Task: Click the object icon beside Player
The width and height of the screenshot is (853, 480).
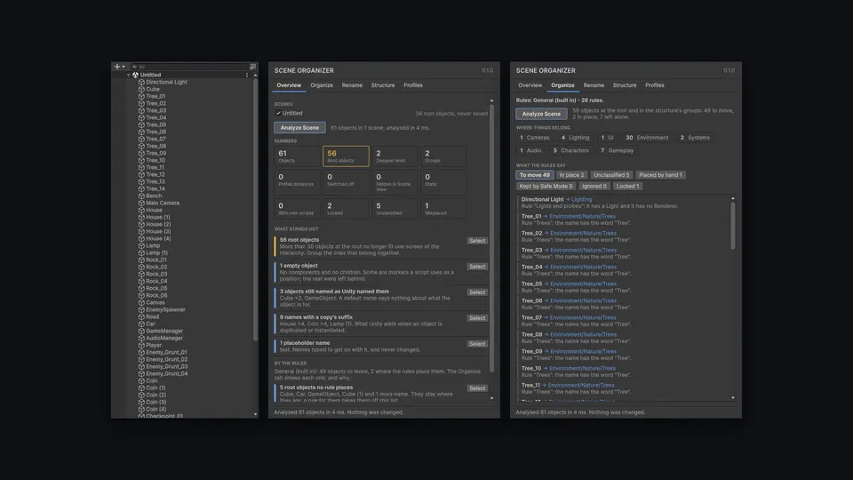Action: [141, 345]
